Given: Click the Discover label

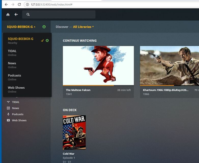Looking at the screenshot, I should click(x=62, y=27).
